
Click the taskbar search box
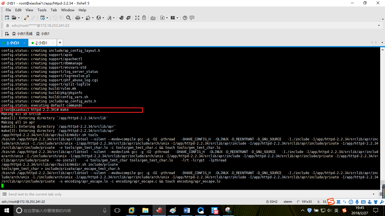62,210
